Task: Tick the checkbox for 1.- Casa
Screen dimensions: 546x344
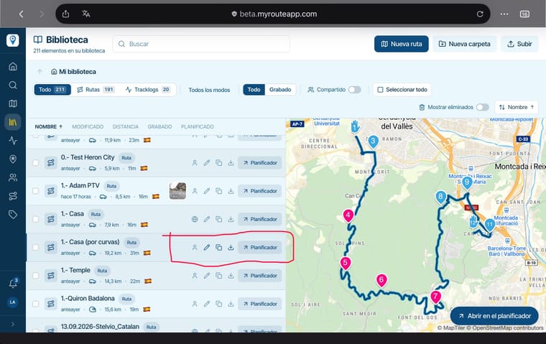Action: tap(35, 219)
